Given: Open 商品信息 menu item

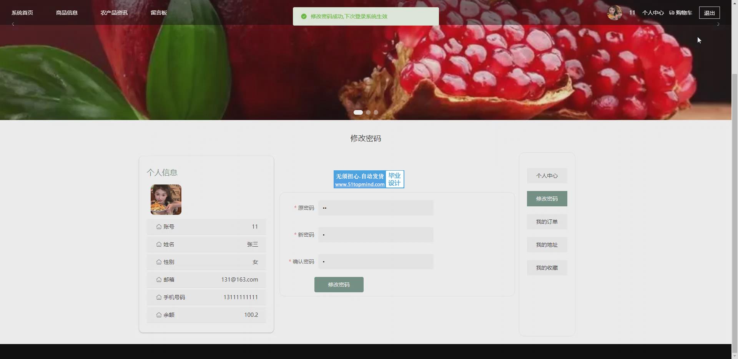Looking at the screenshot, I should [67, 13].
